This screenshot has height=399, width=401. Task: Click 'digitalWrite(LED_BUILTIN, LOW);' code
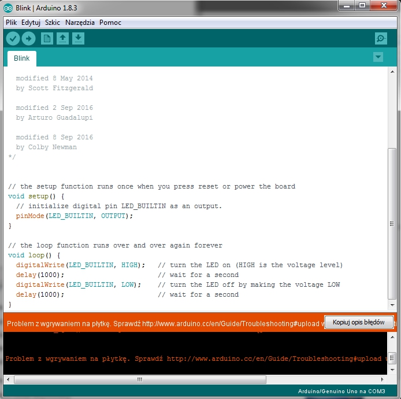pyautogui.click(x=79, y=285)
